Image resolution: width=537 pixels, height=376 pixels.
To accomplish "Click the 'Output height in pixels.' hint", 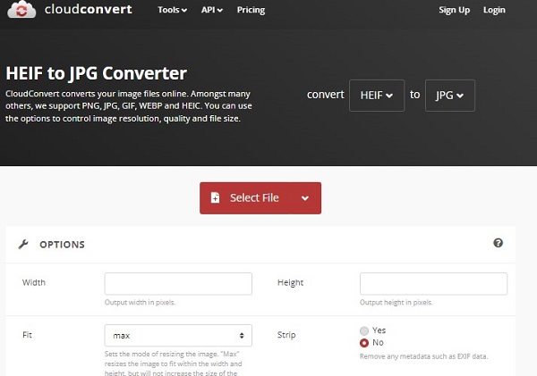I will pos(396,302).
